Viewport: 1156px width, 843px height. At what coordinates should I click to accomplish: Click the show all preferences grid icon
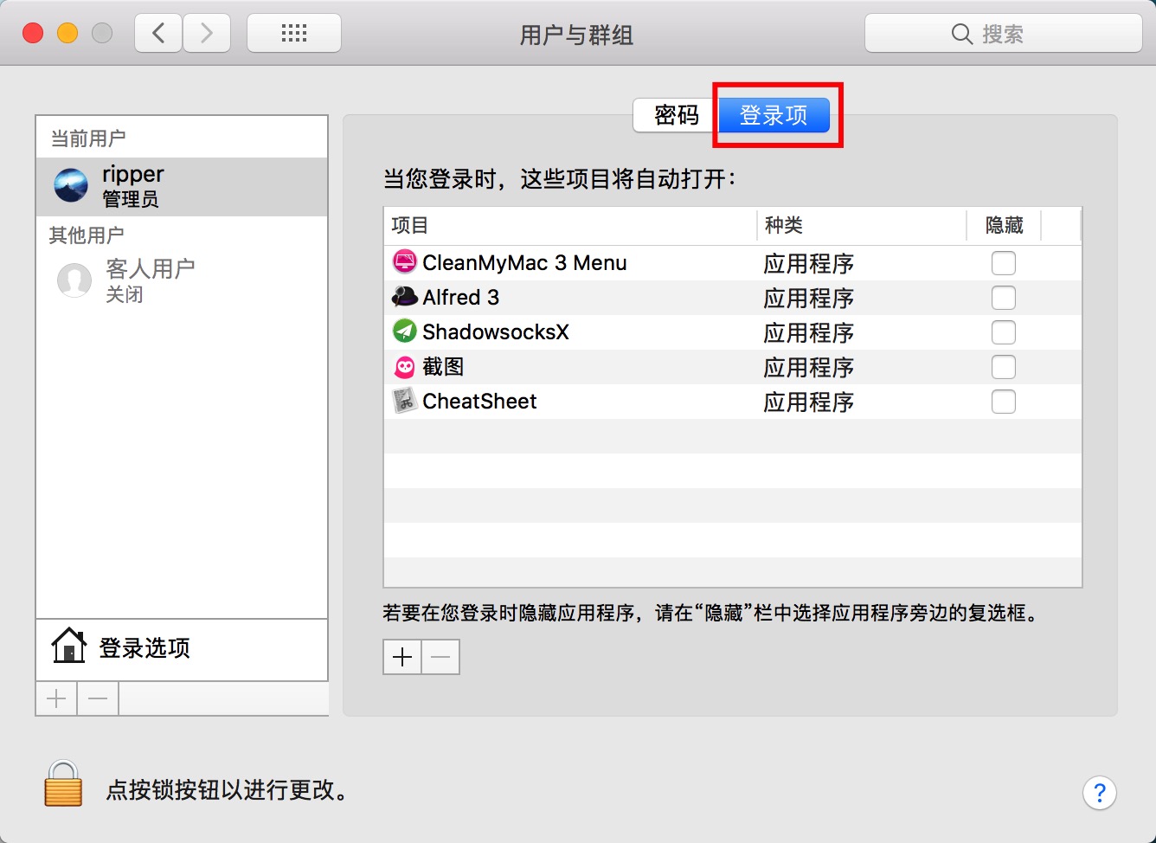293,34
